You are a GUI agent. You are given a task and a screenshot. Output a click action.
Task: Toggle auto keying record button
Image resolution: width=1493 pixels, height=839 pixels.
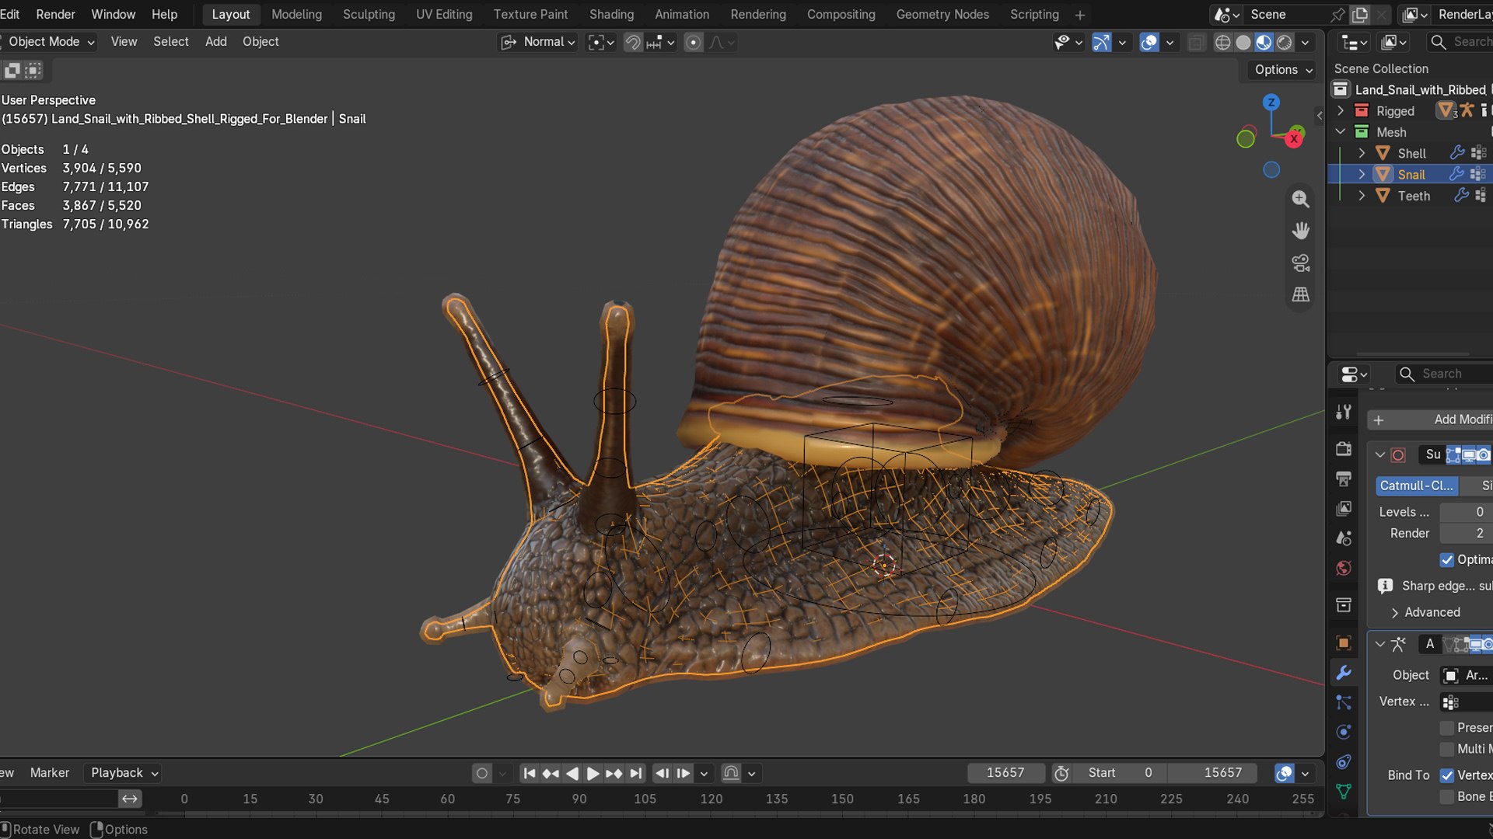coord(482,773)
